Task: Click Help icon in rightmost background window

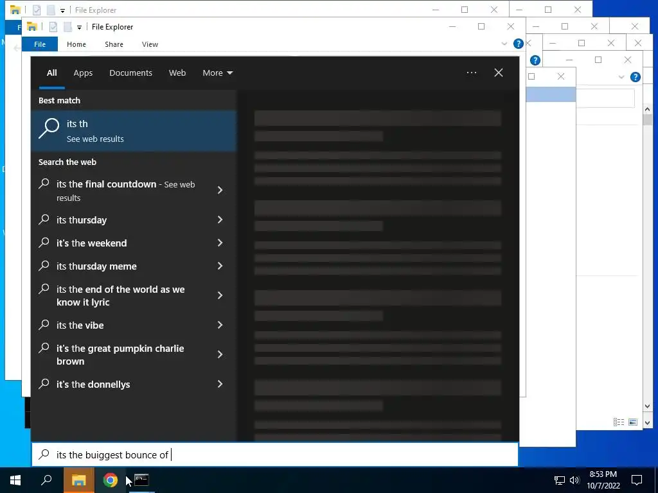Action: click(636, 77)
